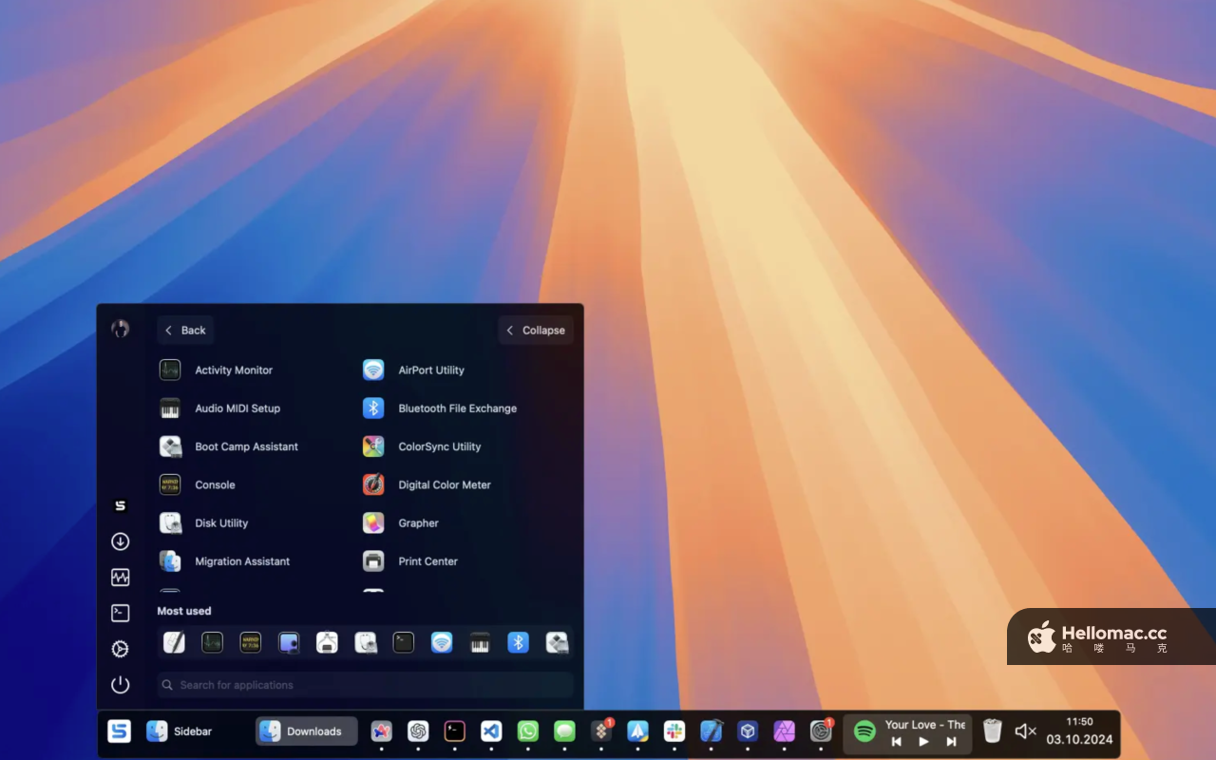Screen dimensions: 1216x760
Task: Open System Settings with badge in the dock
Action: [x=821, y=731]
